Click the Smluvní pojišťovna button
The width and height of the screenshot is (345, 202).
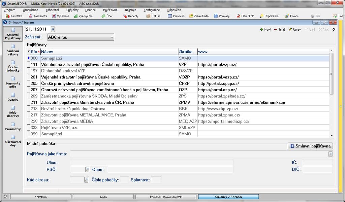click(x=310, y=146)
